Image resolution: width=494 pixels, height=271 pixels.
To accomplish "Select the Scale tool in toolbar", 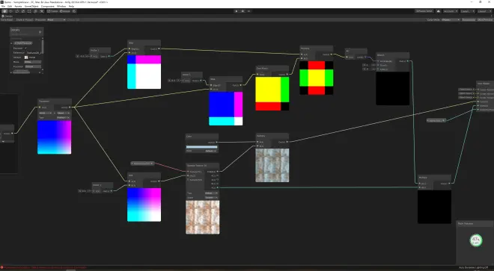I will [x=23, y=11].
